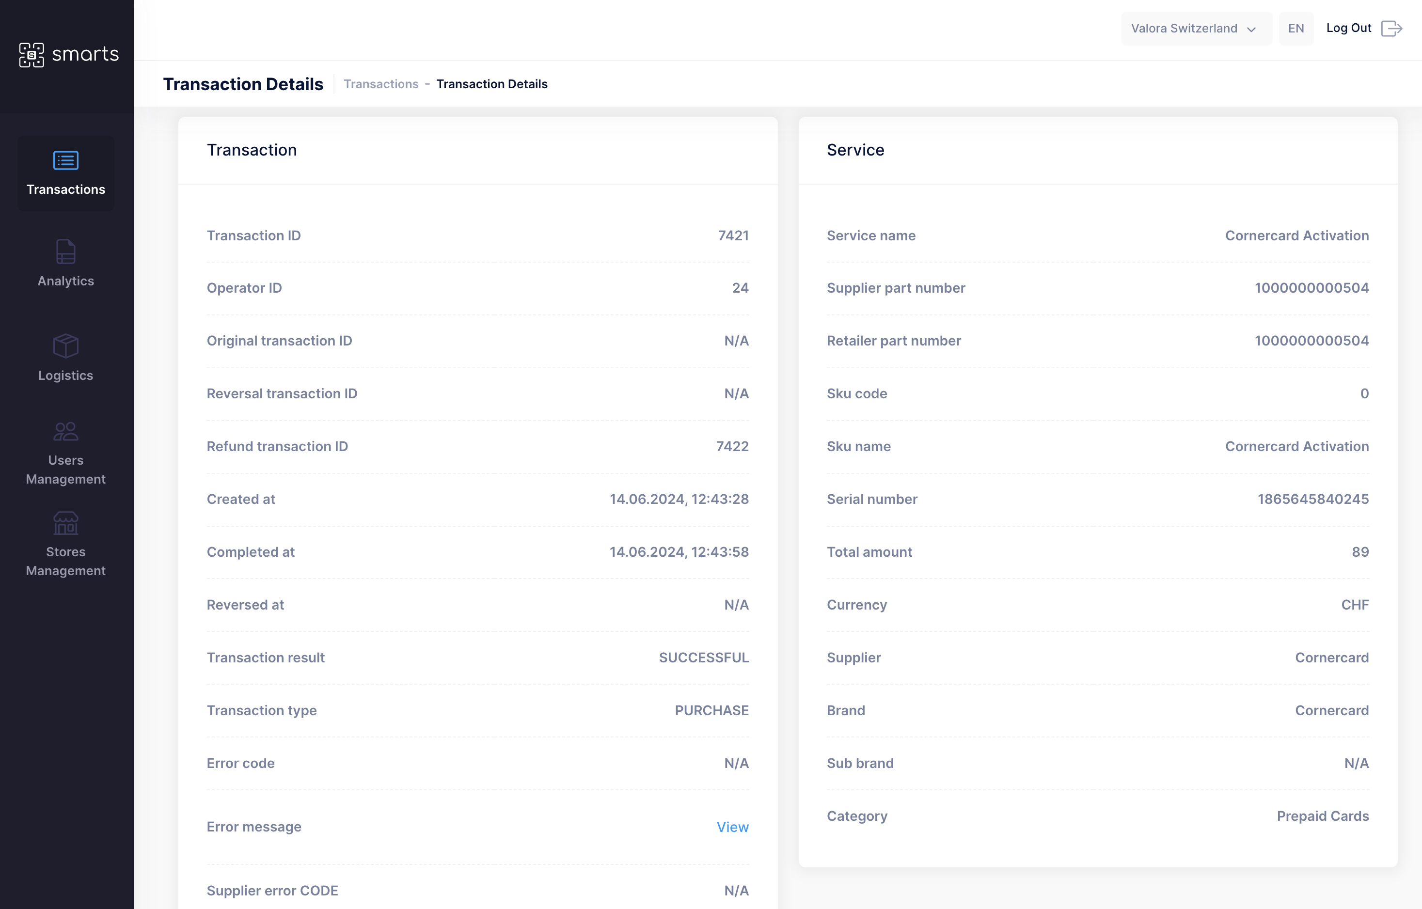Open the Stores Management shop icon

tap(65, 523)
